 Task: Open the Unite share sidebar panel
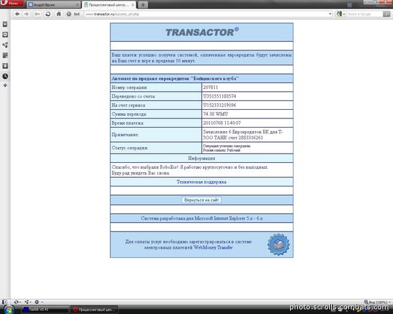[5, 45]
